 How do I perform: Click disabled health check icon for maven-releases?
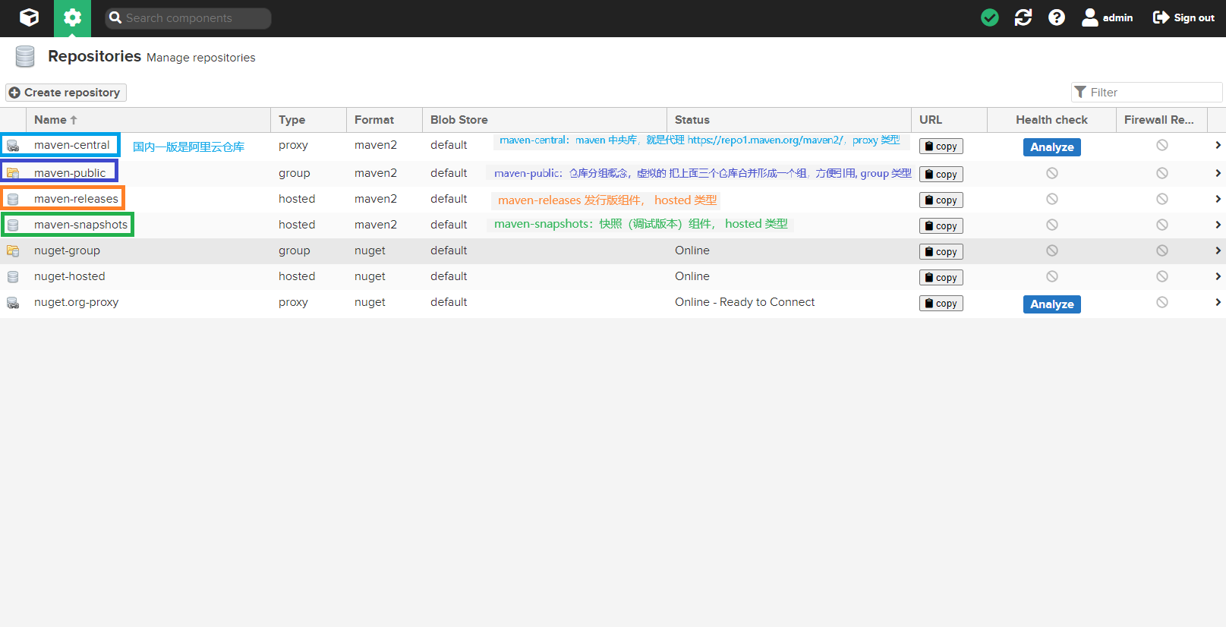pyautogui.click(x=1052, y=199)
